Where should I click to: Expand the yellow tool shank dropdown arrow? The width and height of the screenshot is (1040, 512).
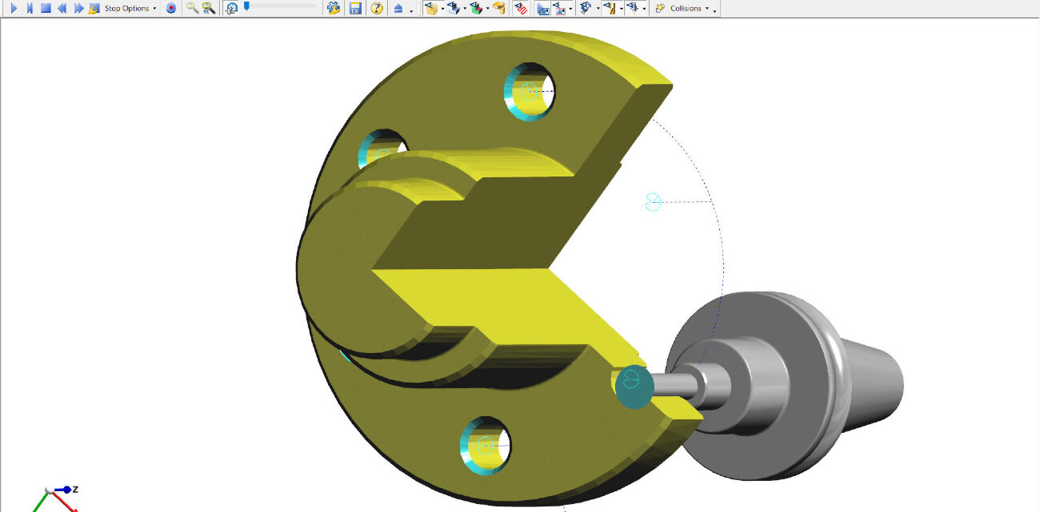click(x=621, y=9)
